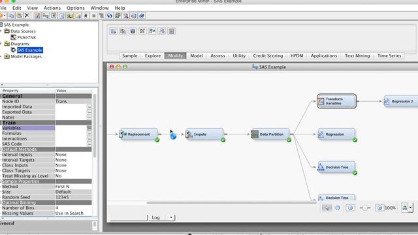Switch to the Credit Scoring tab
Viewport: 418px width, 235px height.
click(x=268, y=55)
